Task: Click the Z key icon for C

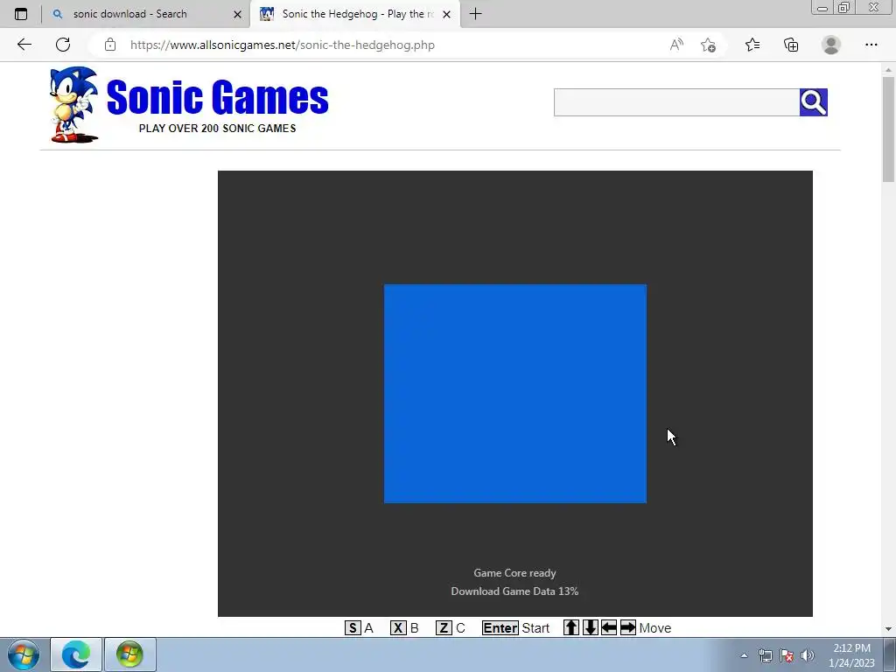Action: [x=444, y=628]
